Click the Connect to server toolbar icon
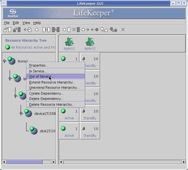The width and height of the screenshot is (188, 170). [x=7, y=30]
